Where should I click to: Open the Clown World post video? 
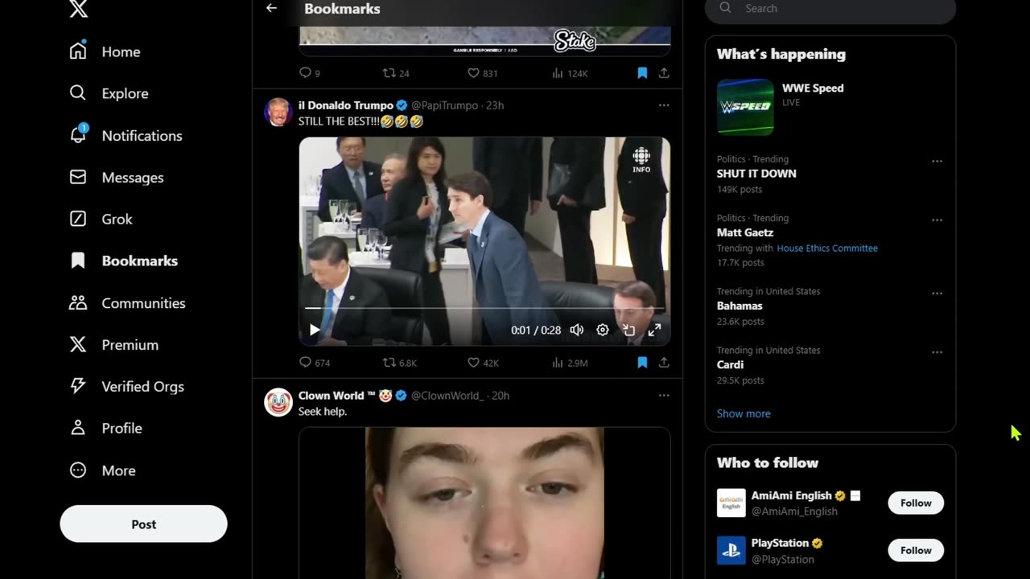coord(484,503)
